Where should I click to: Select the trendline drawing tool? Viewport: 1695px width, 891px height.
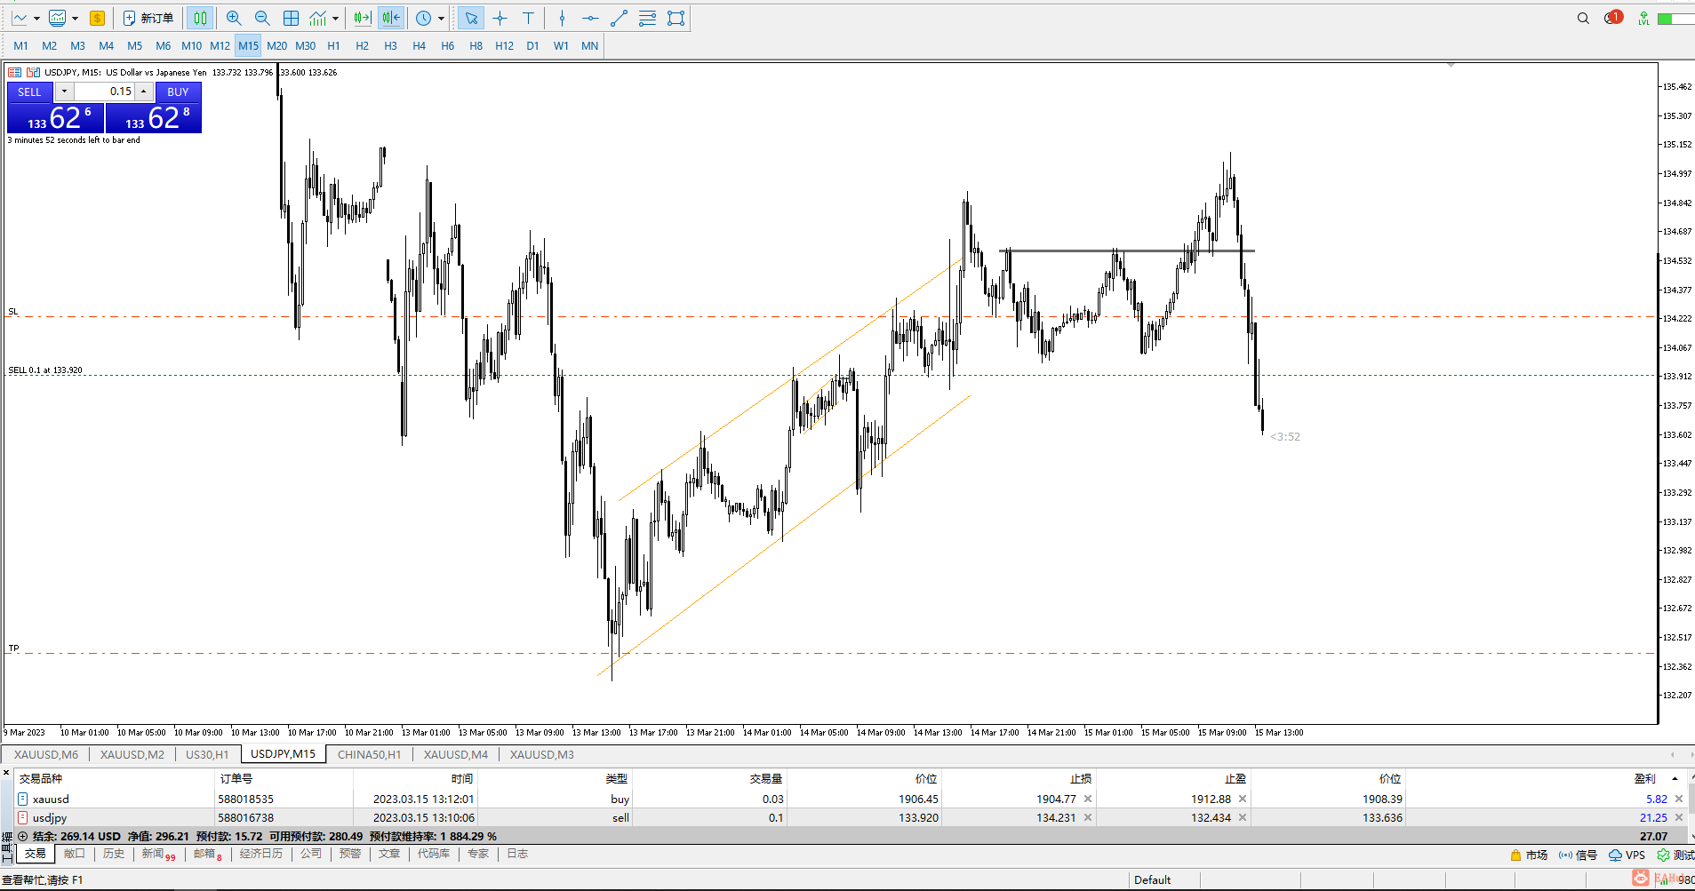click(x=619, y=18)
